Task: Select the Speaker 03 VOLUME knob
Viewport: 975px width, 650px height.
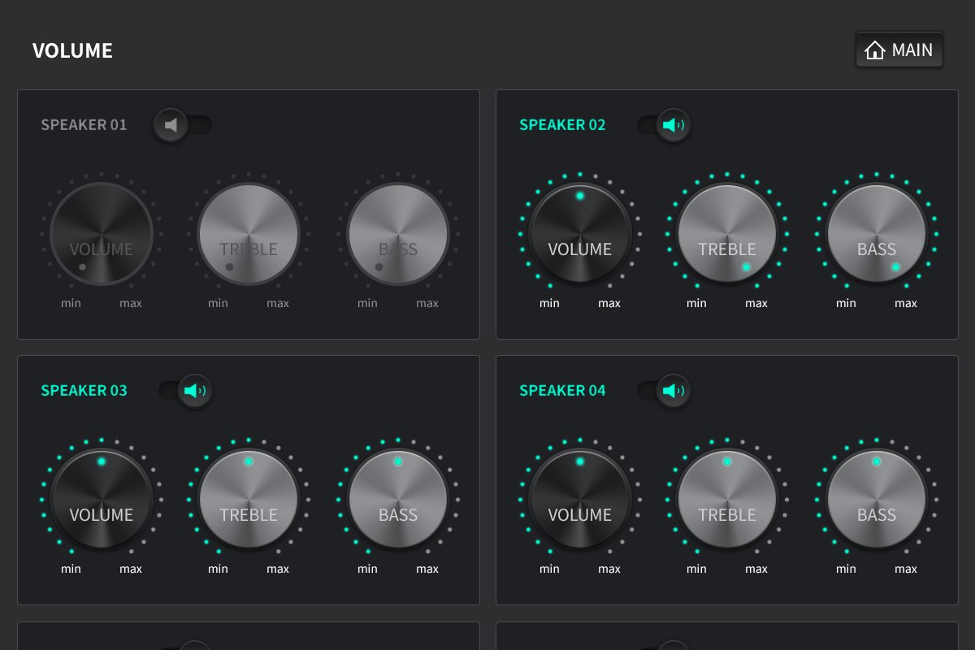Action: [102, 500]
